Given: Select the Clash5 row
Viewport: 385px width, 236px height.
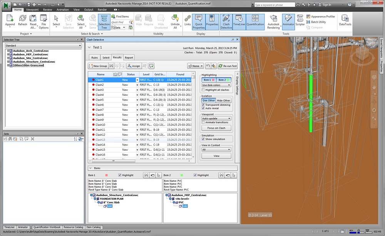Looking at the screenshot, I should 140,100.
